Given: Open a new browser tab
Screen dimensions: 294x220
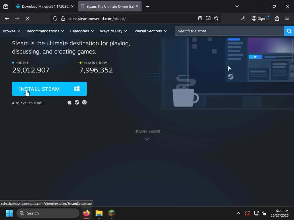Looking at the screenshot, I should [148, 7].
